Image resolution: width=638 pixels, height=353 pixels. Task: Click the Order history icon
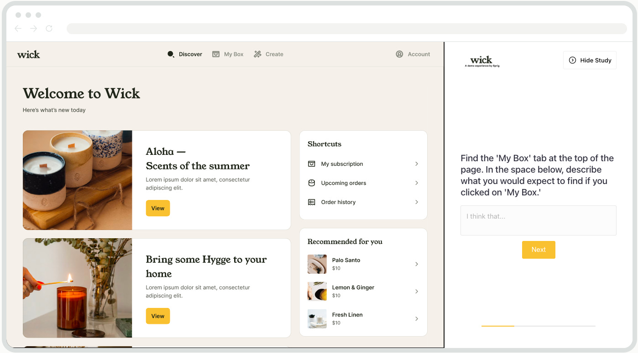312,202
